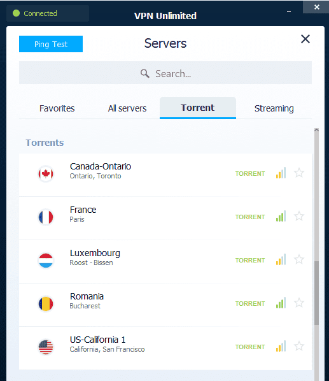Close the Servers panel with X

pyautogui.click(x=305, y=39)
